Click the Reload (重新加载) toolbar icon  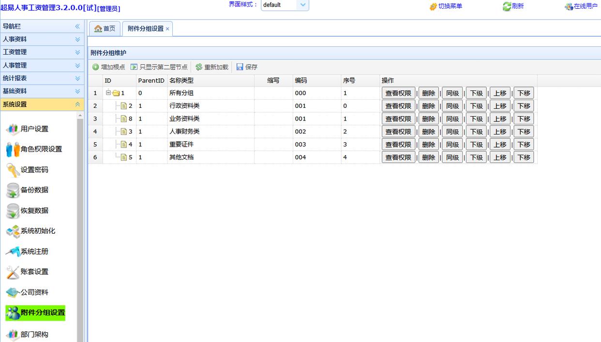coord(199,67)
